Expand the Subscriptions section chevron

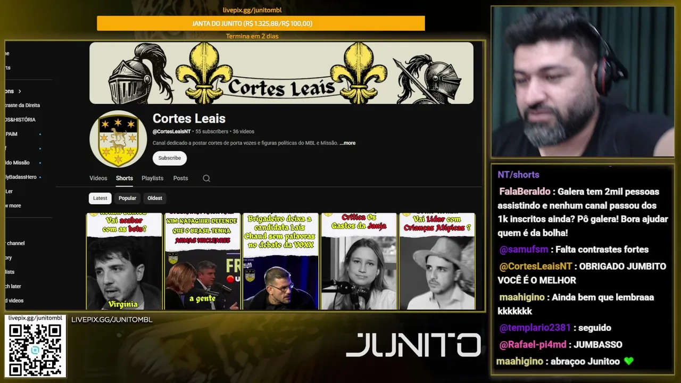[x=20, y=91]
